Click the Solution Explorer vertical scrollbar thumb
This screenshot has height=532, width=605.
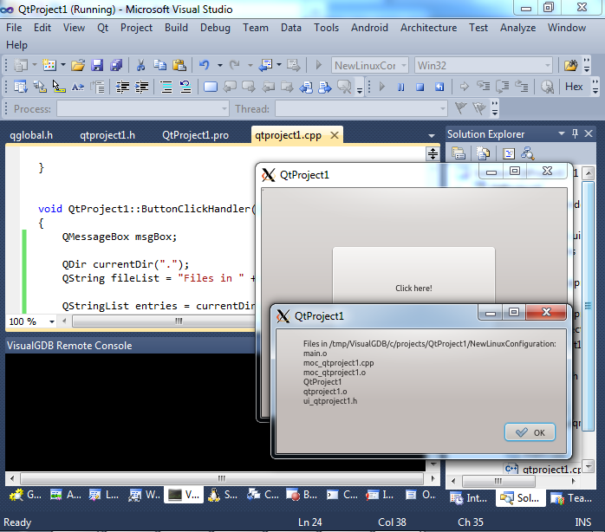coord(588,305)
